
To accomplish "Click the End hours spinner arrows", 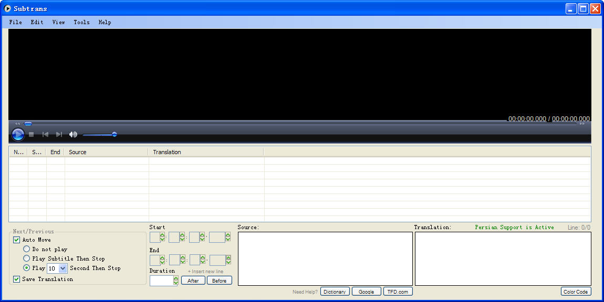I will pyautogui.click(x=163, y=260).
